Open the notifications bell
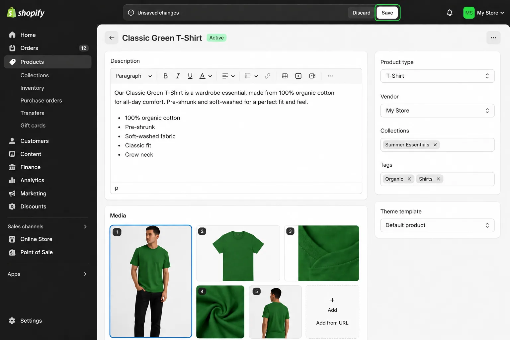Screen dimensions: 510x340 coord(450,13)
